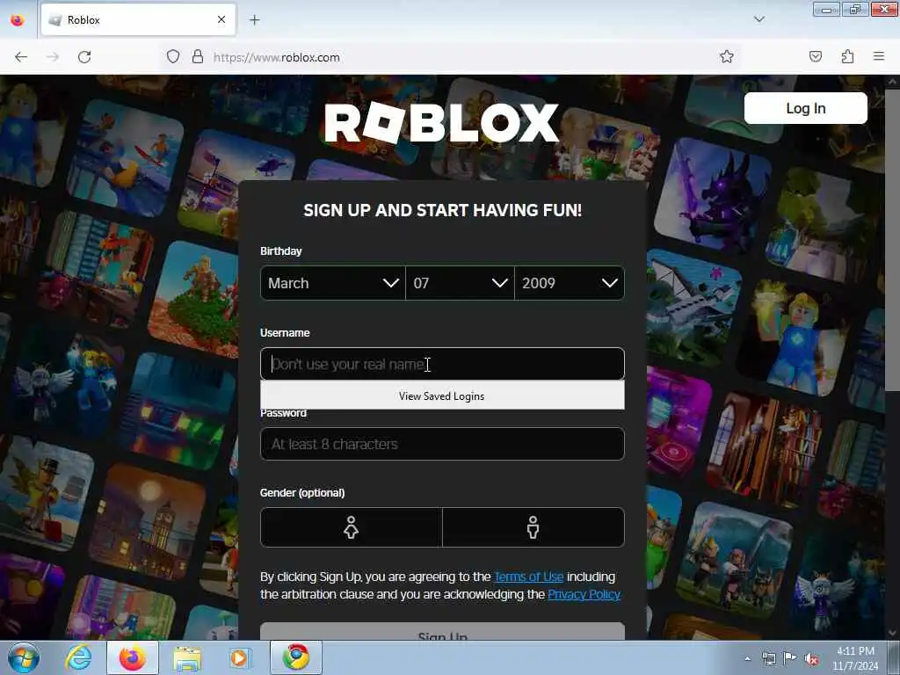Click the page vertical scrollbar thumb

pyautogui.click(x=892, y=241)
